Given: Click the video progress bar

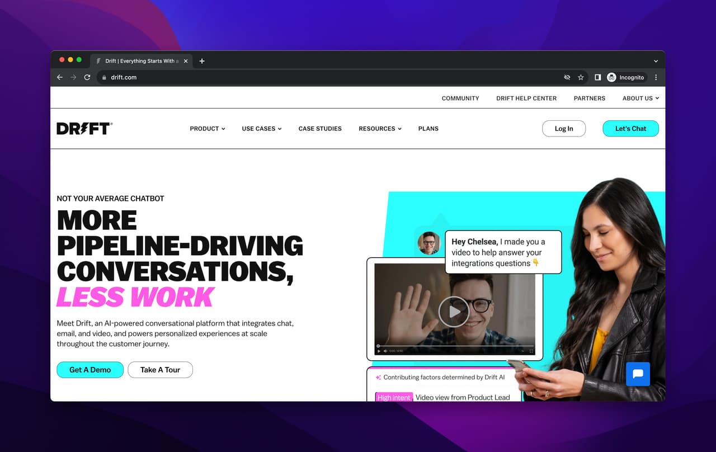Looking at the screenshot, I should click(x=455, y=346).
